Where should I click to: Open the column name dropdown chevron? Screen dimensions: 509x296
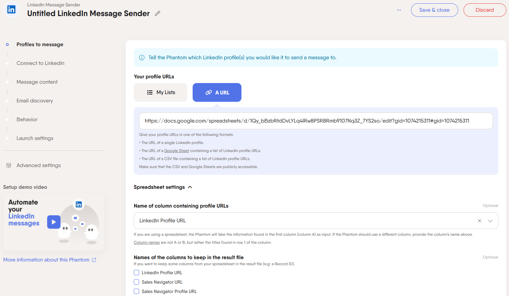pos(490,221)
